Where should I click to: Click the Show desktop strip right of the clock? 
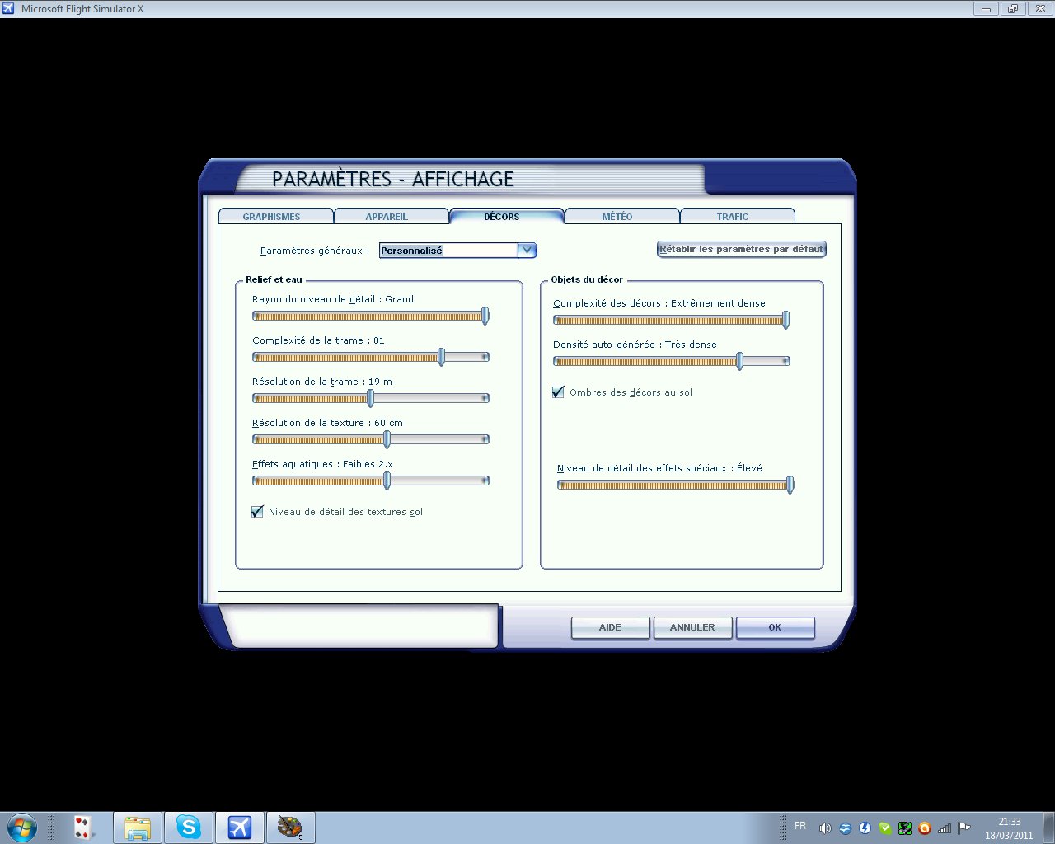click(x=1048, y=828)
